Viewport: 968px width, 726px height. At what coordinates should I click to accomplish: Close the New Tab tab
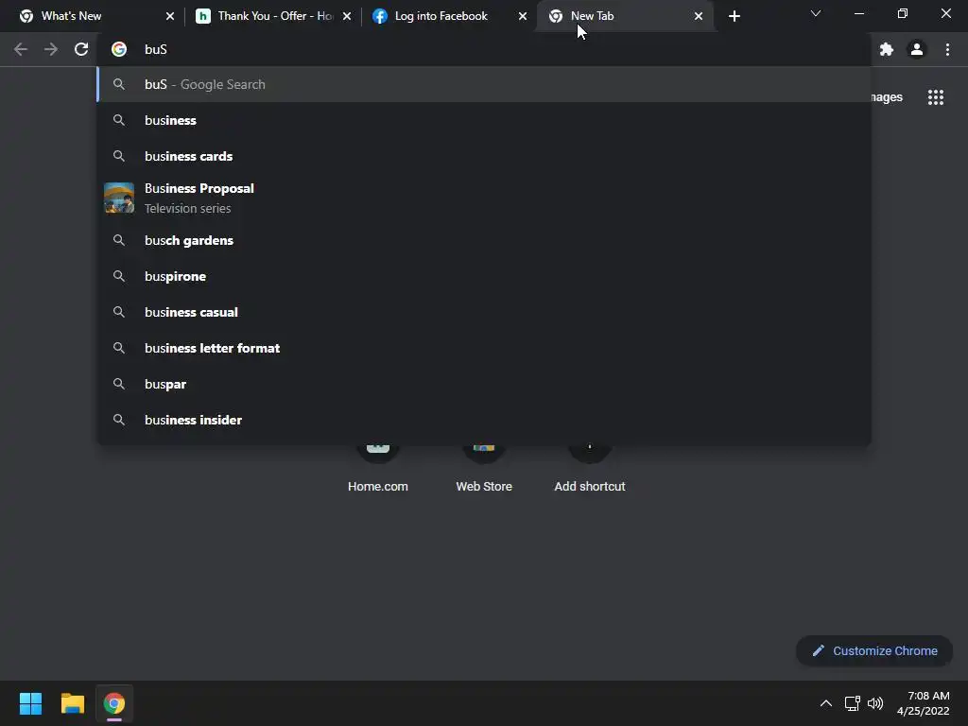click(x=699, y=16)
